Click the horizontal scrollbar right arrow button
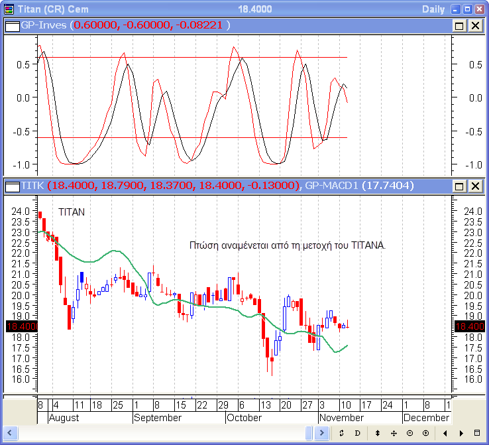Screen dimensions: 489x445 click(x=321, y=433)
